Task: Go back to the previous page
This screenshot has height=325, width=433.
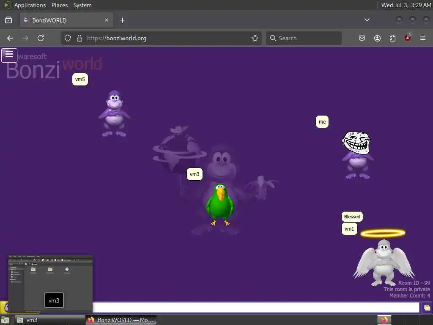Action: (x=10, y=38)
